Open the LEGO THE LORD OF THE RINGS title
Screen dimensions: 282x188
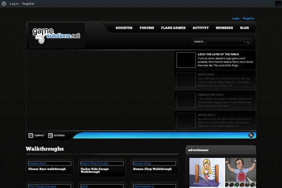(x=219, y=55)
